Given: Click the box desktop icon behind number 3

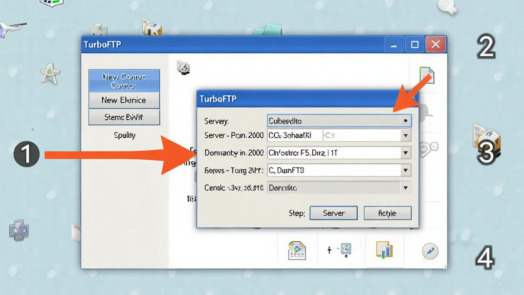Looking at the screenshot, I should click(x=487, y=141).
